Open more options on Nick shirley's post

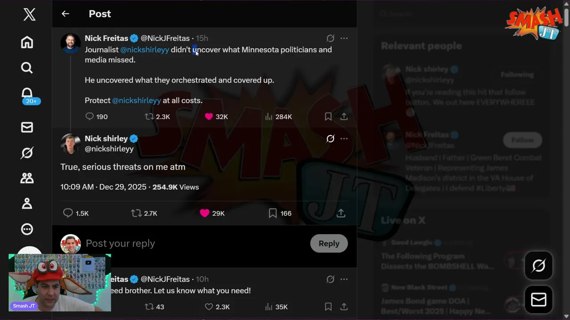344,139
